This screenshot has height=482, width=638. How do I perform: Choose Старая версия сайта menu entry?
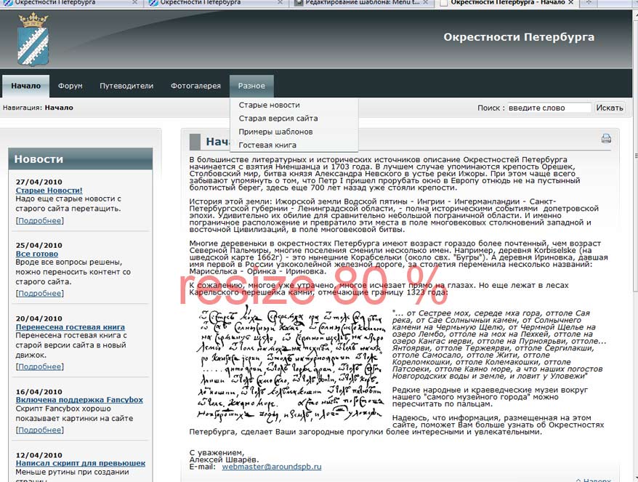pyautogui.click(x=278, y=119)
